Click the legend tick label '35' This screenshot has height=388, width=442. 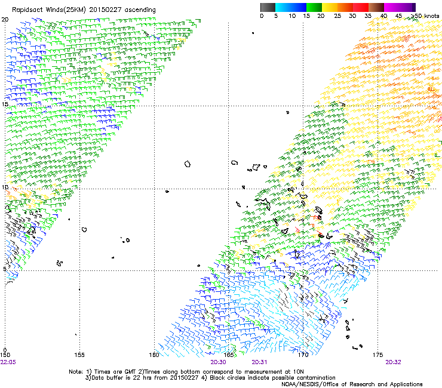click(x=368, y=16)
